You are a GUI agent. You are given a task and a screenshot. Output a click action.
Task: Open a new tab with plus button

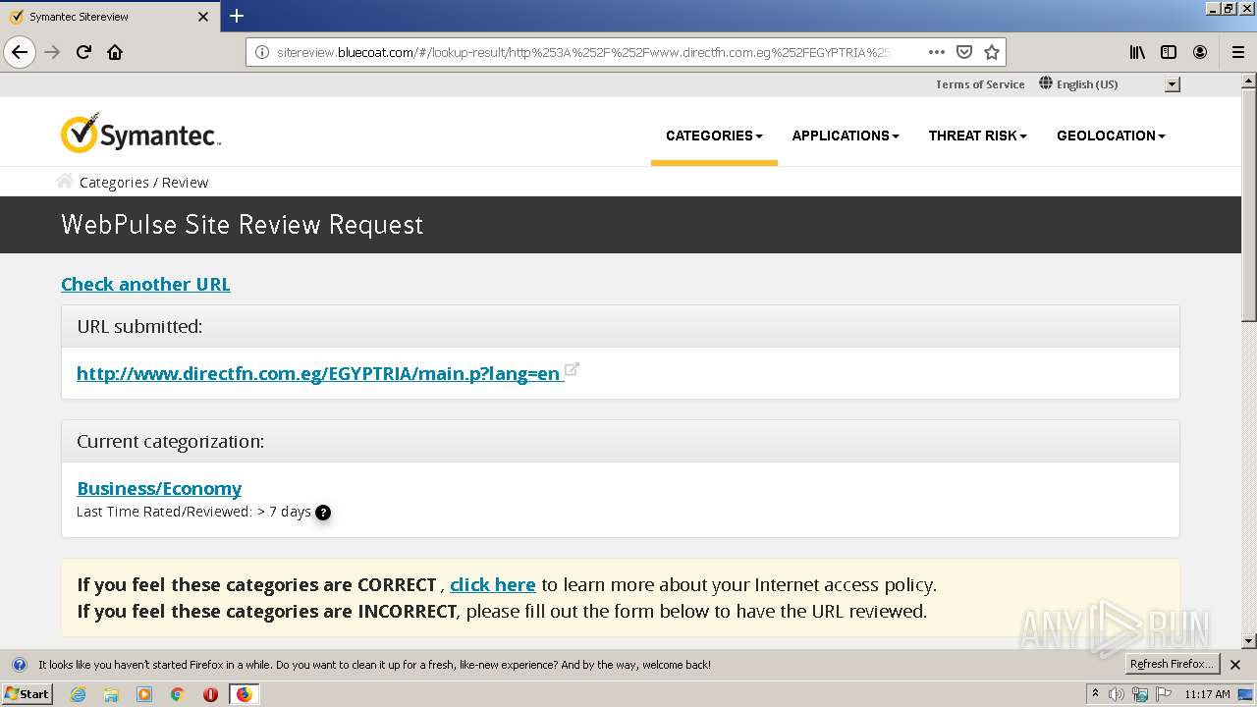[237, 16]
